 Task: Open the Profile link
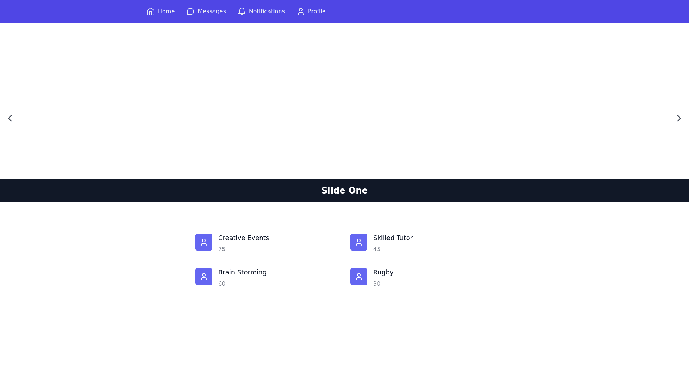click(x=317, y=11)
